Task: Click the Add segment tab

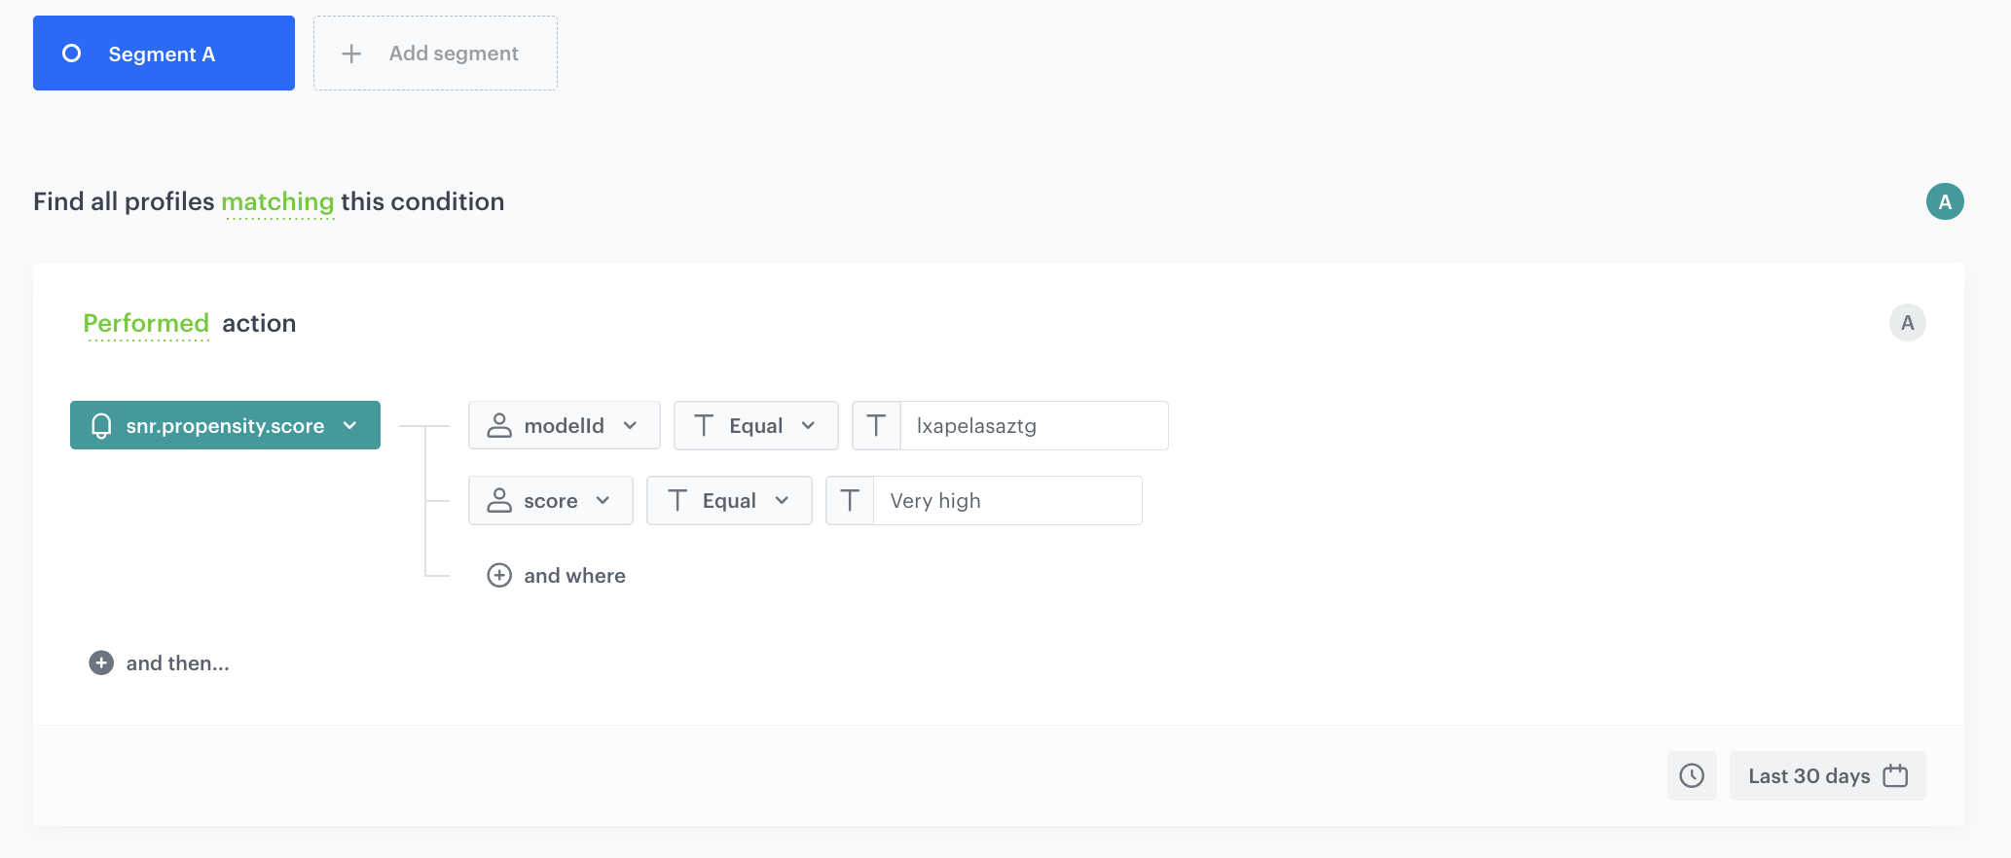Action: 435,54
